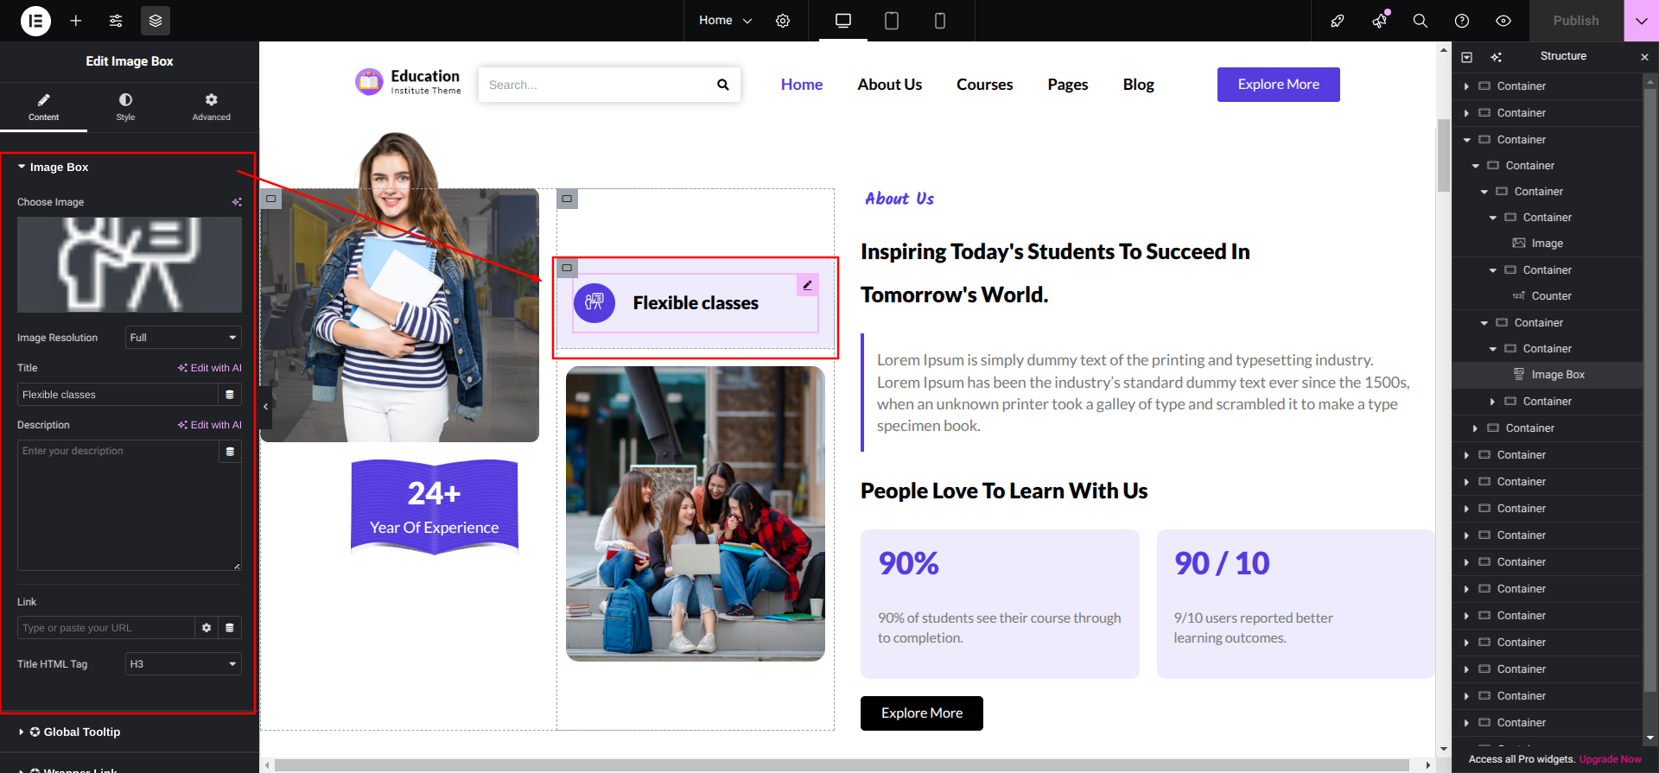The width and height of the screenshot is (1659, 773).
Task: Click the page vertical scrollbar thumb
Action: 1444,155
